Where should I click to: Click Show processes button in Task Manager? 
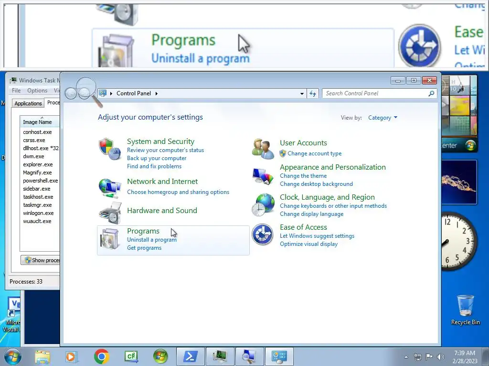[x=40, y=260]
